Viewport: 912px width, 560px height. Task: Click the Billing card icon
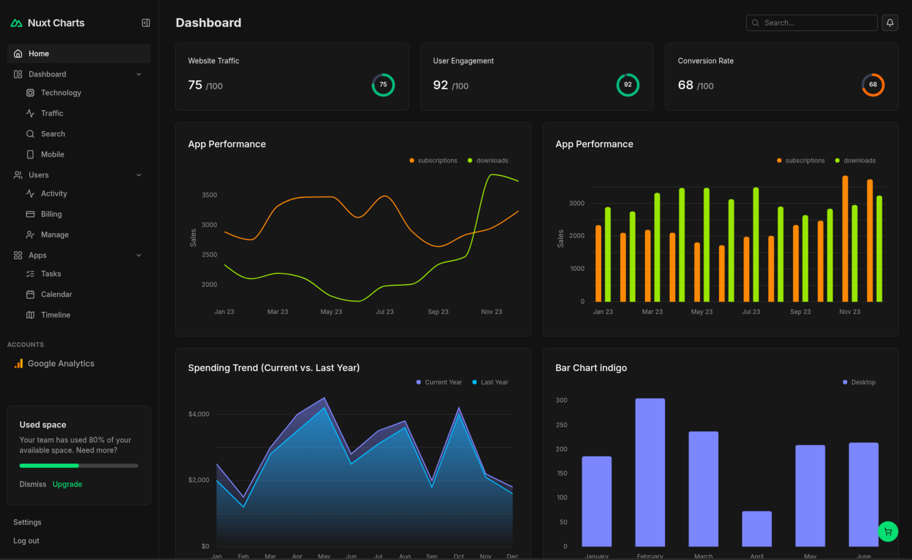30,214
